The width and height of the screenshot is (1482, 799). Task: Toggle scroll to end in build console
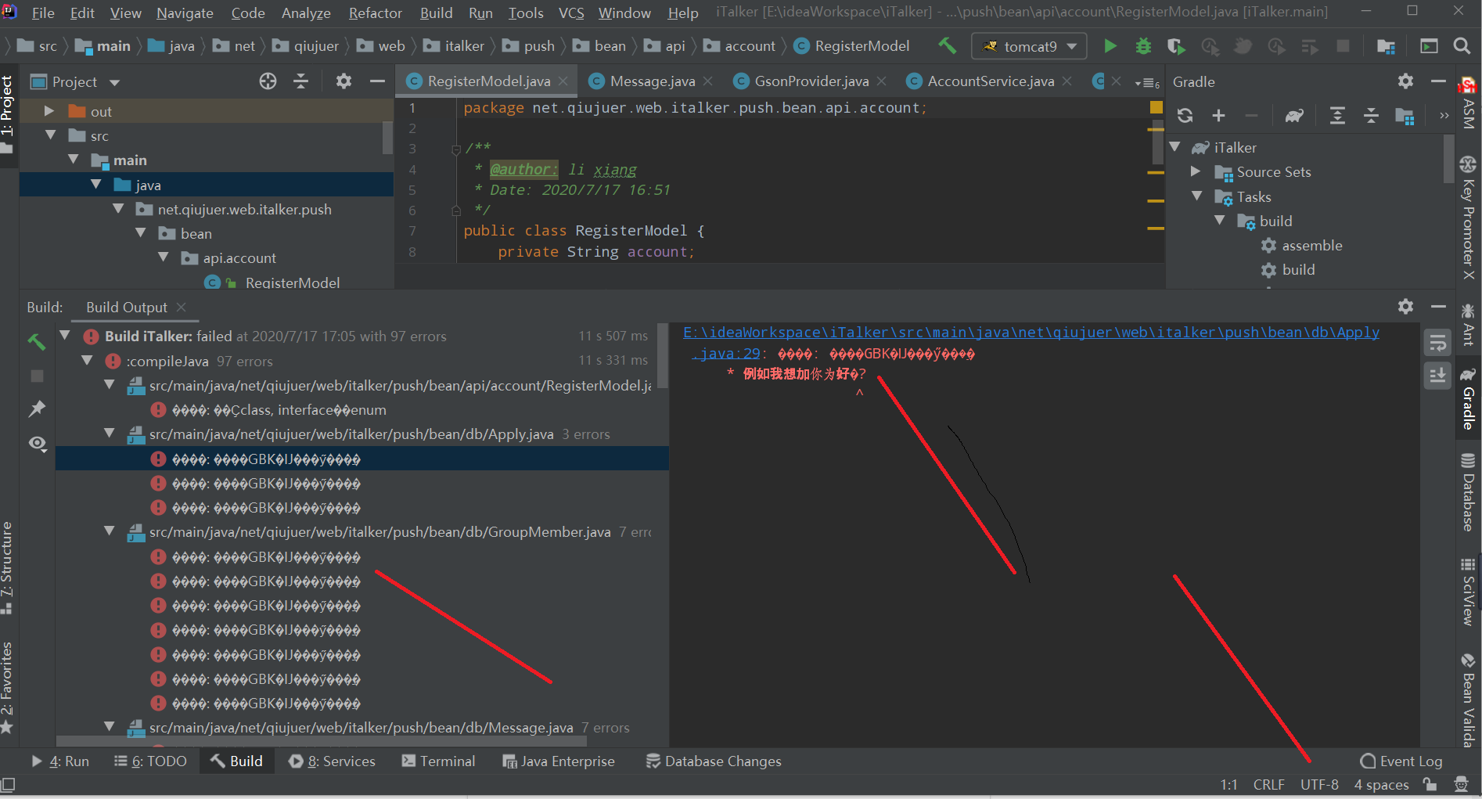click(1437, 376)
